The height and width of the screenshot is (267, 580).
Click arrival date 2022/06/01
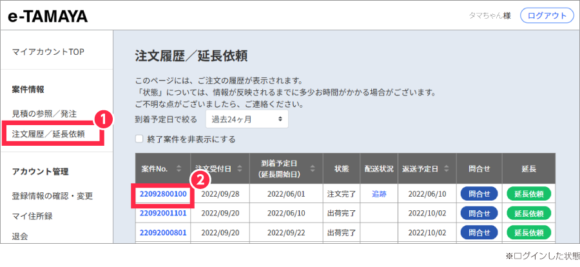[x=286, y=193]
